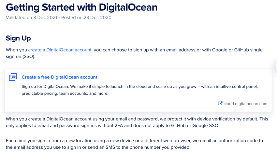Visit the cloud.digitalocean.com URL label
This screenshot has height=153, width=277.
(245, 104)
